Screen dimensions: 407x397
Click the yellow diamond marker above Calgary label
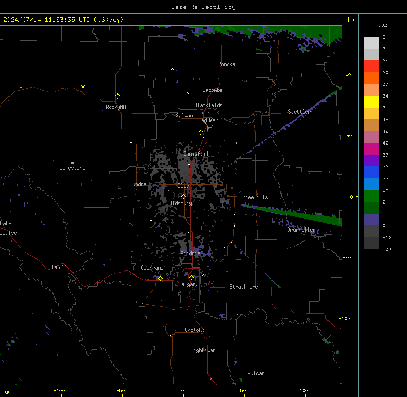[x=191, y=278]
